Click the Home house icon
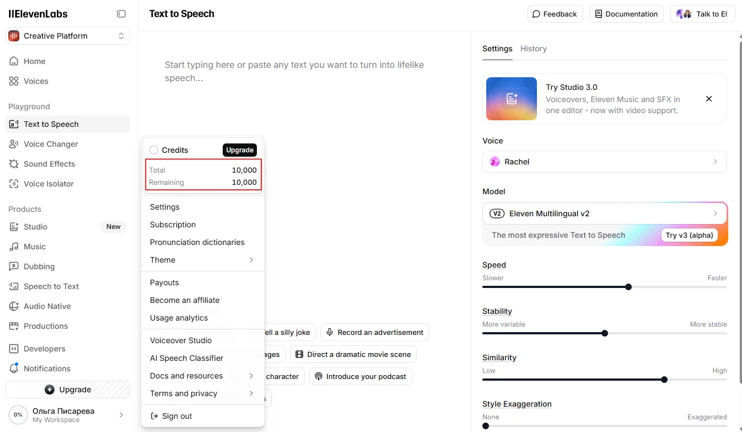This screenshot has height=432, width=742. [14, 61]
